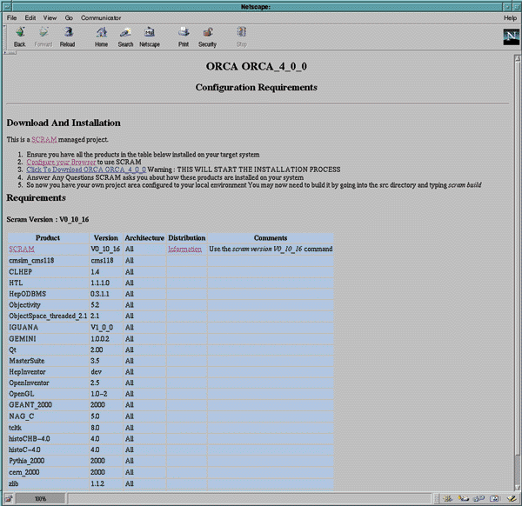522x506 pixels.
Task: Open Search from the toolbar
Action: point(125,36)
